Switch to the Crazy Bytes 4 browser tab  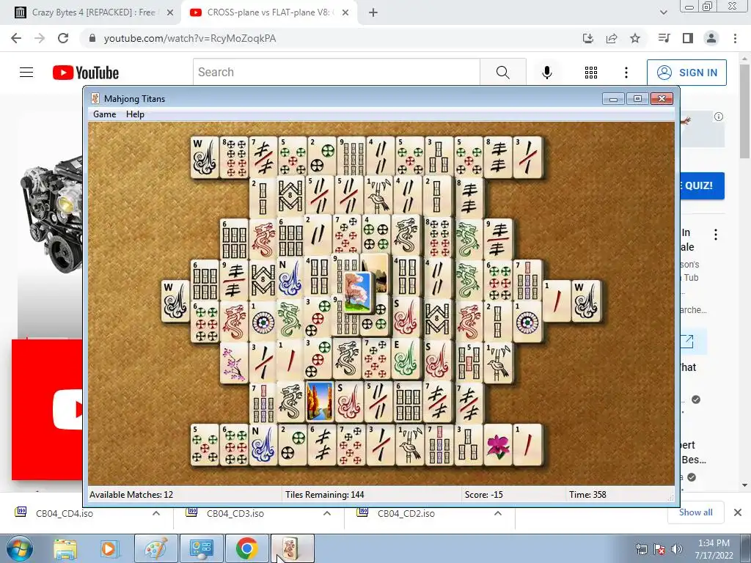click(x=93, y=12)
